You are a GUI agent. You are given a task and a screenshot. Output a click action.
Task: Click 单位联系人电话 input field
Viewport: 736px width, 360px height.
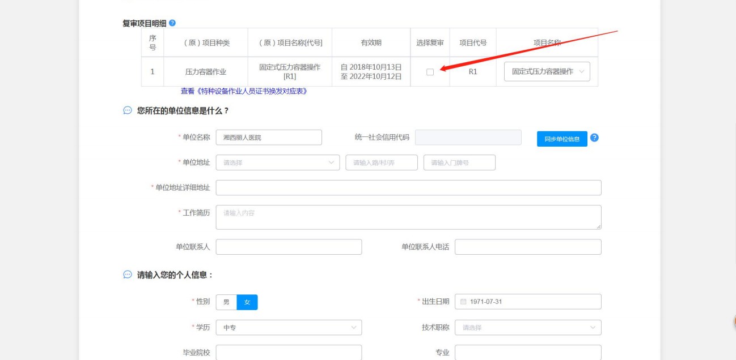tap(527, 247)
